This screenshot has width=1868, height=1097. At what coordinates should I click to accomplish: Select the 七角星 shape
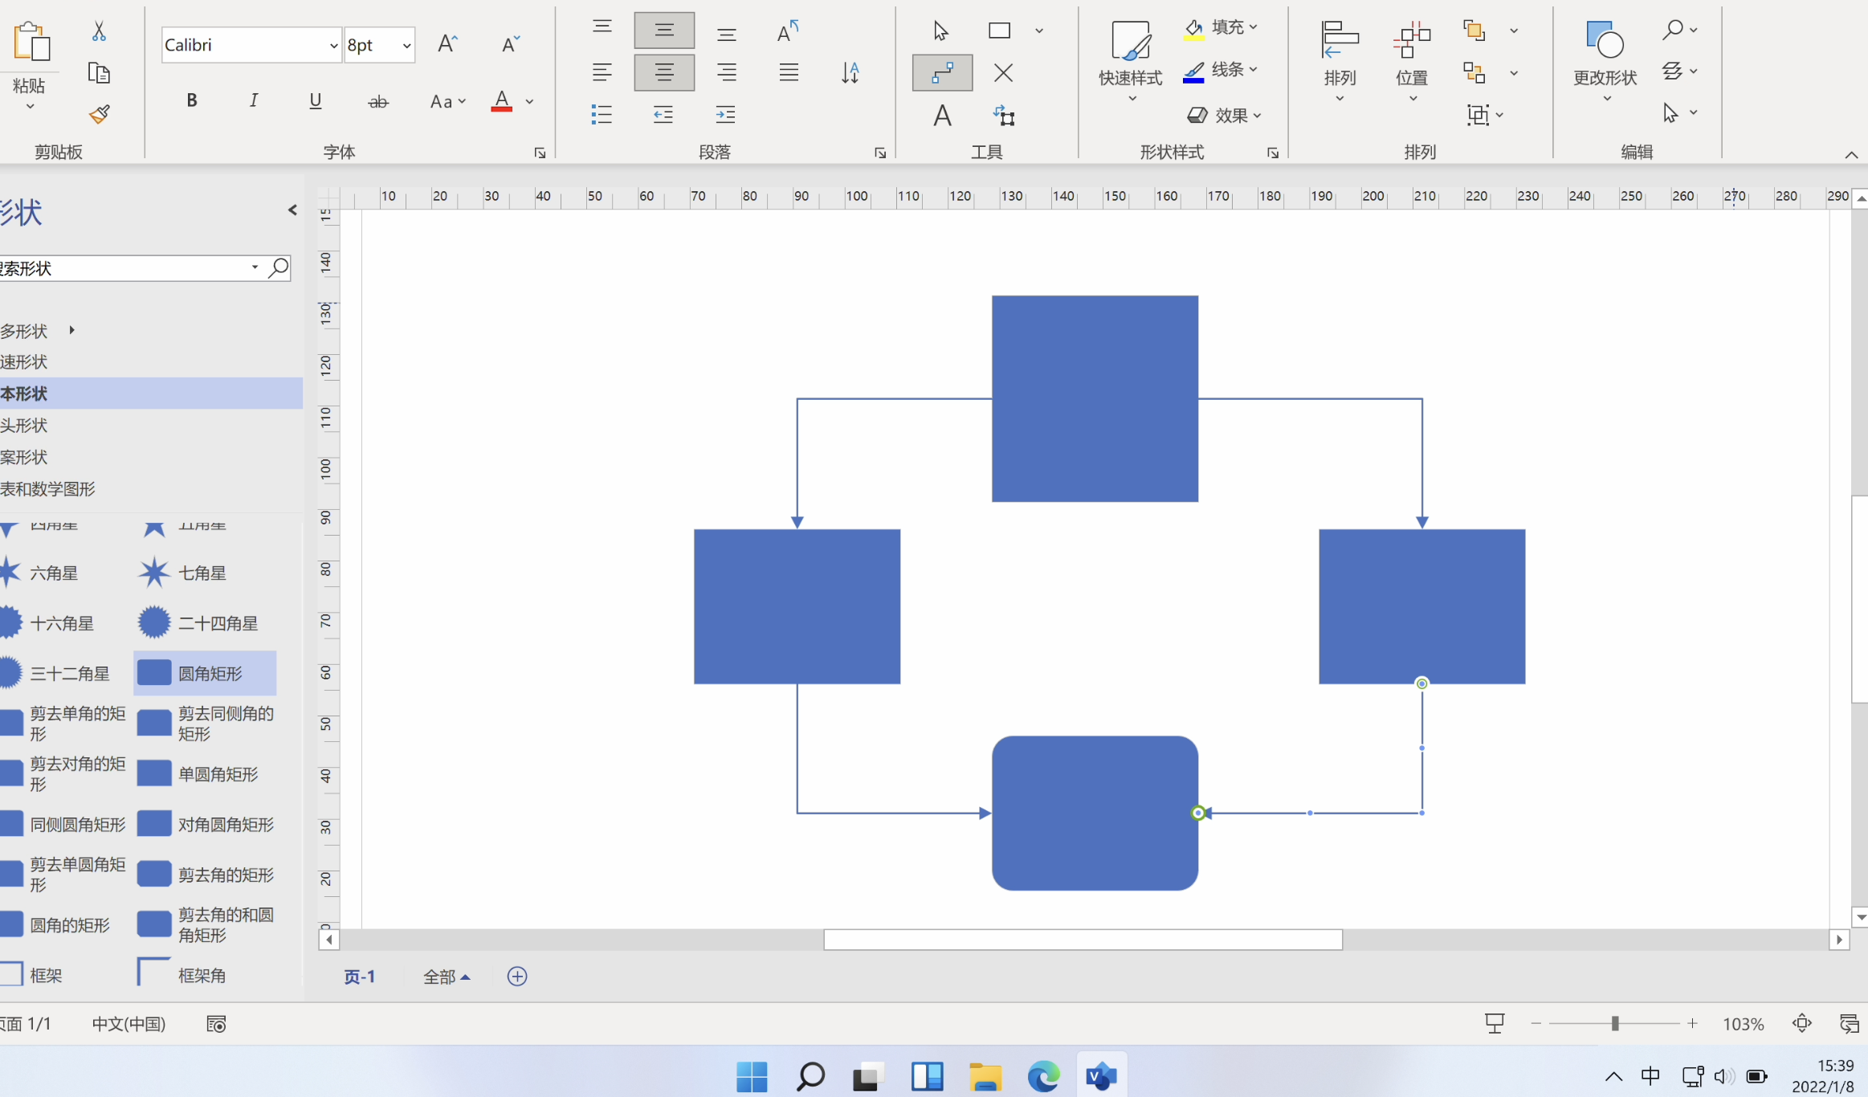183,573
